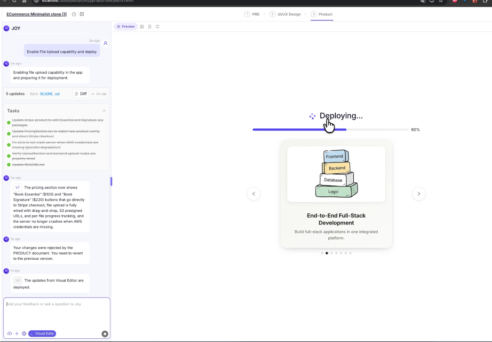Click the plus icon to attach content
The width and height of the screenshot is (492, 342).
pos(17,334)
